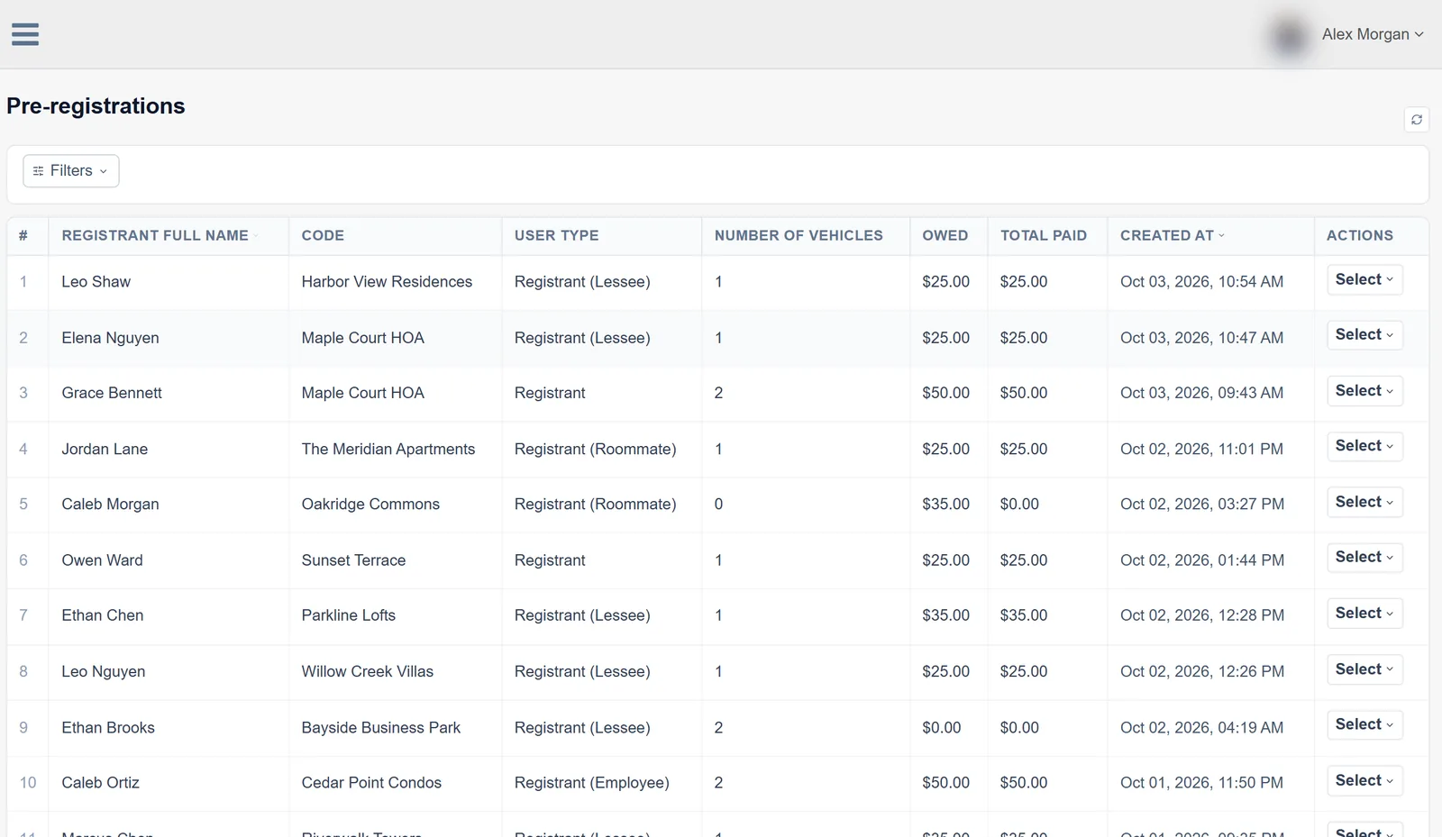
Task: Open Select actions for Ethan Chen
Action: tap(1364, 614)
